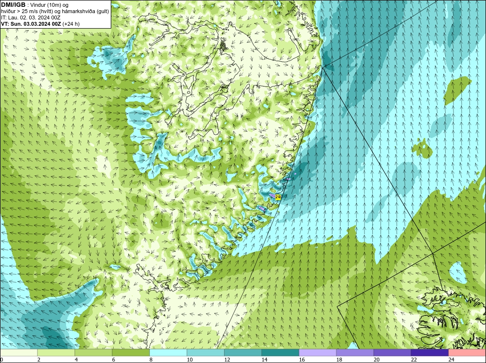Pick the 12–14 m/s teal legend swatch
Image resolution: width=486 pixels, height=363 pixels.
tap(243, 352)
